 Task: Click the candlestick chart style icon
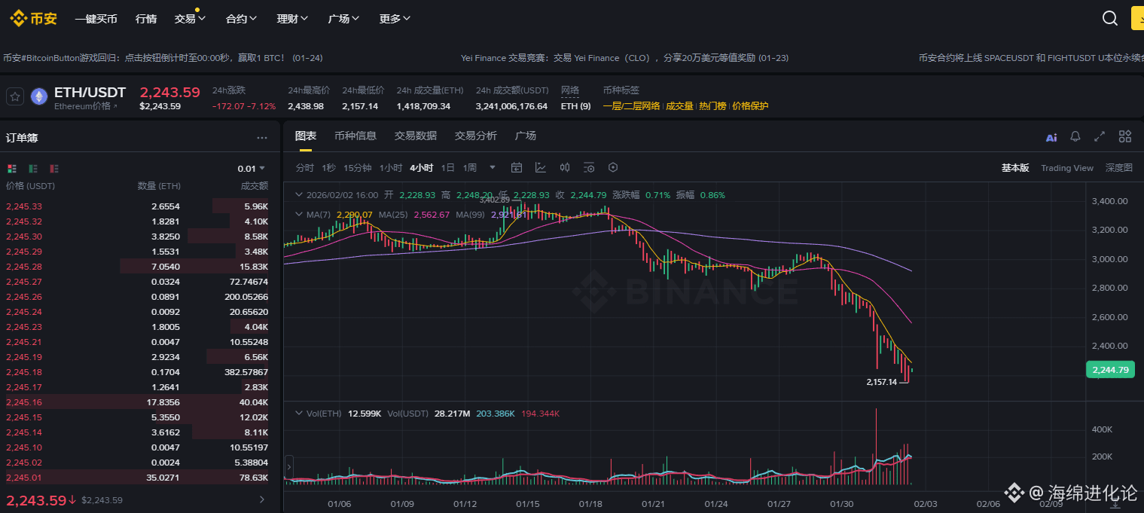coord(565,167)
